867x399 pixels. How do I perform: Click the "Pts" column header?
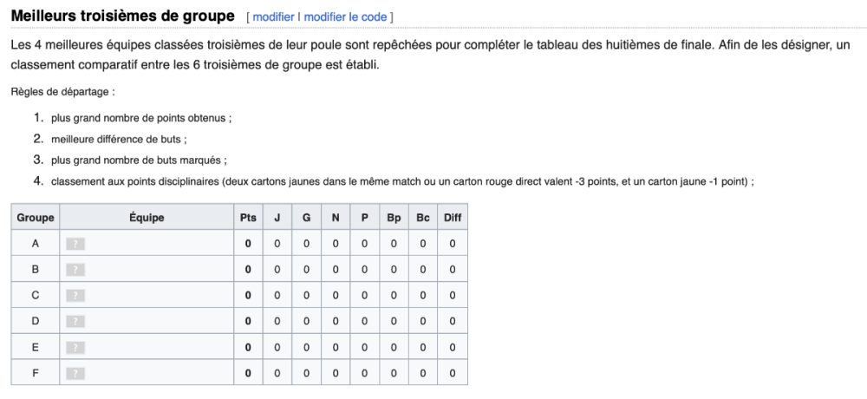[248, 218]
